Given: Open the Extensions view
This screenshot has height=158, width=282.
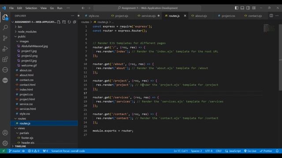Looking at the screenshot, I should click(5, 59).
